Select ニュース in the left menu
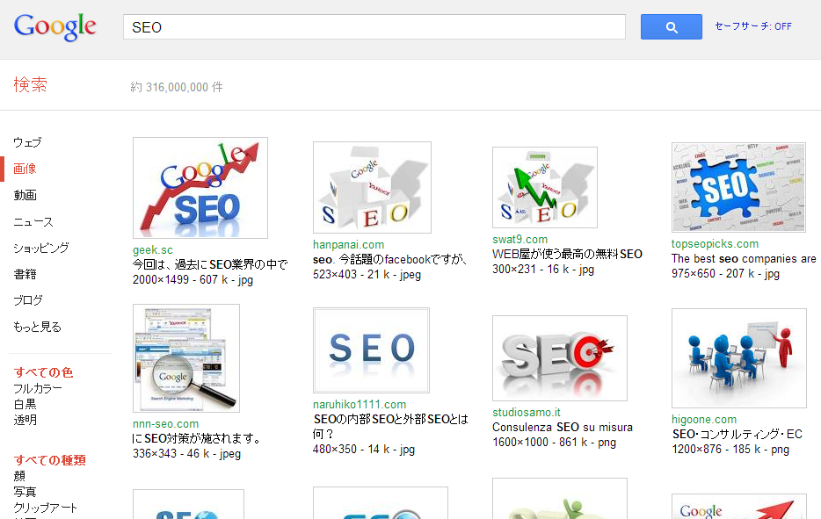Image resolution: width=821 pixels, height=519 pixels. pos(33,222)
